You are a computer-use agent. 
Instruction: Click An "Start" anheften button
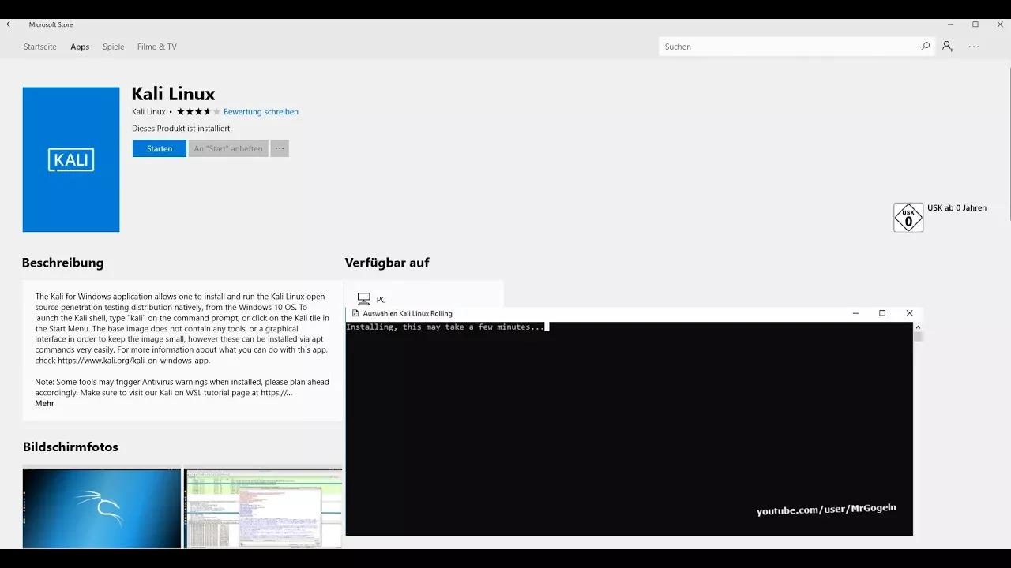(x=228, y=148)
